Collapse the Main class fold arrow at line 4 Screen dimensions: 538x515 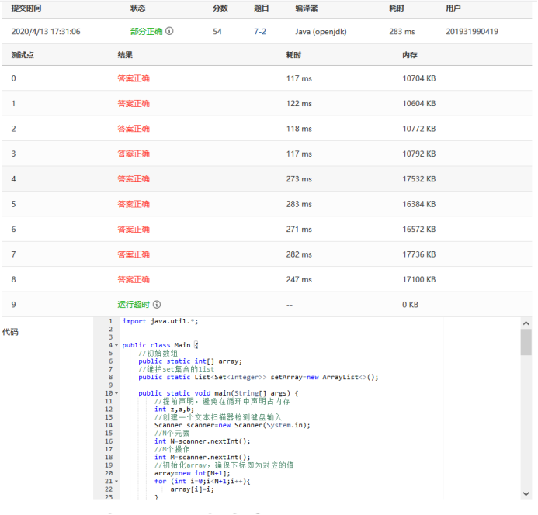click(116, 345)
